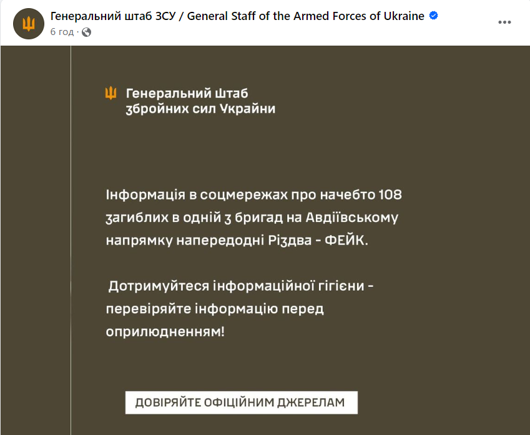Click the "збройних сил України" heading line

coord(200,109)
